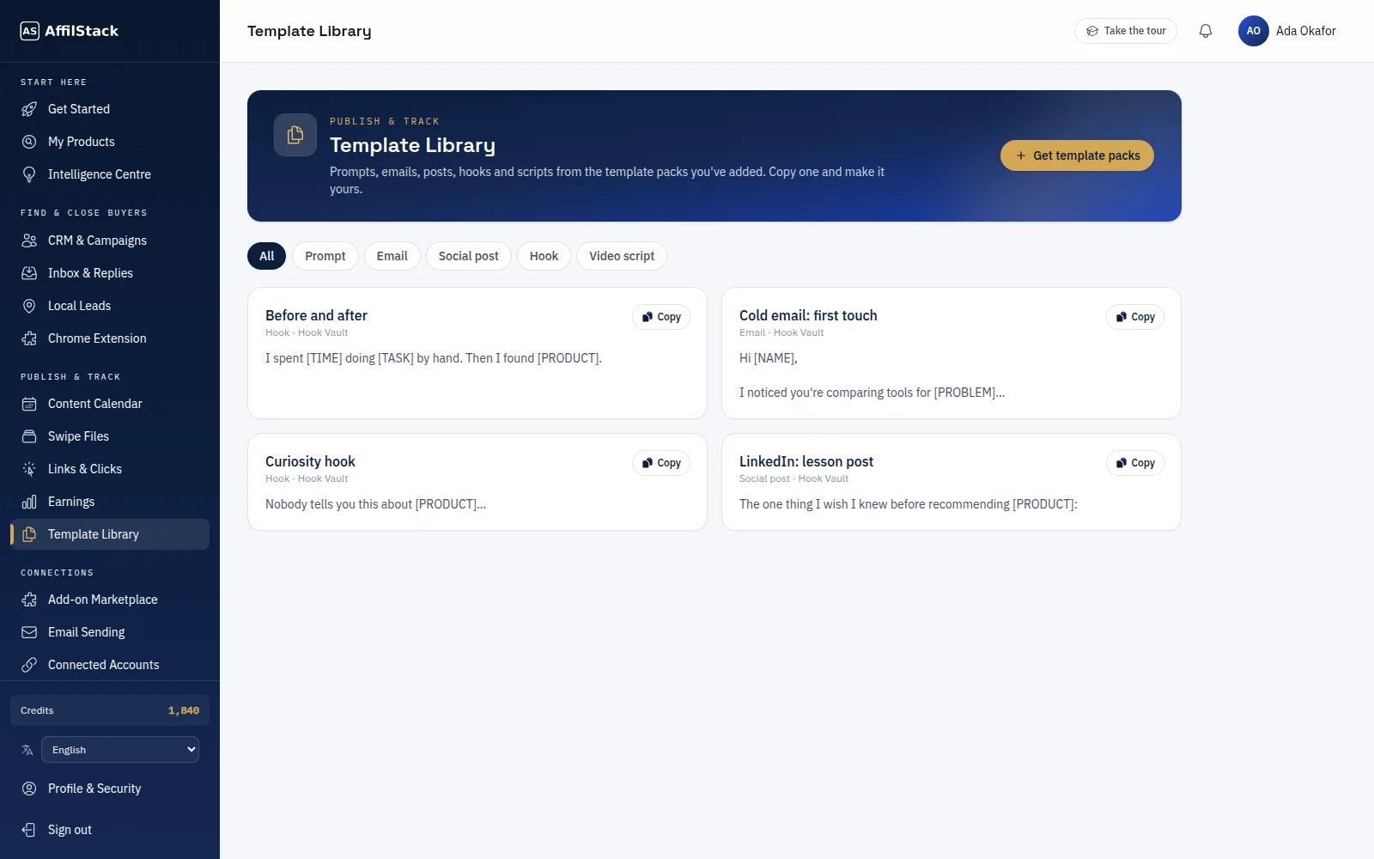Screen dimensions: 1374x859
Task: Click the Template Library banner document icon
Action: tap(295, 135)
